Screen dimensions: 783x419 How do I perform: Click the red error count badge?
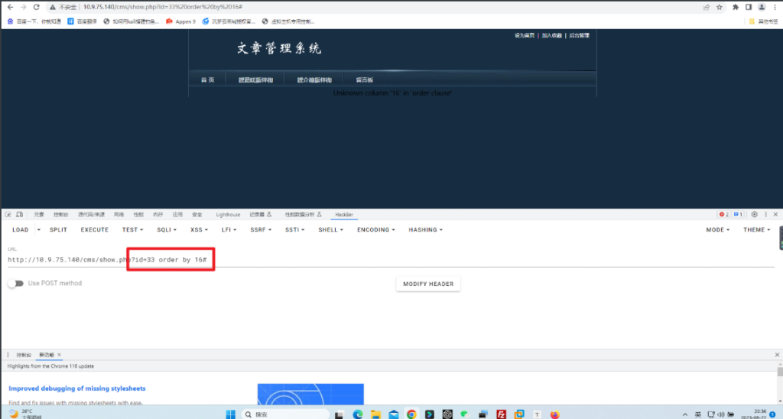pos(723,215)
